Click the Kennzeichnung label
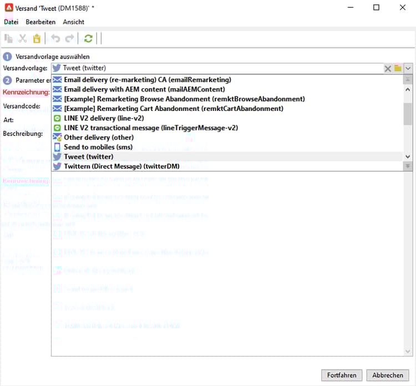 coord(26,92)
